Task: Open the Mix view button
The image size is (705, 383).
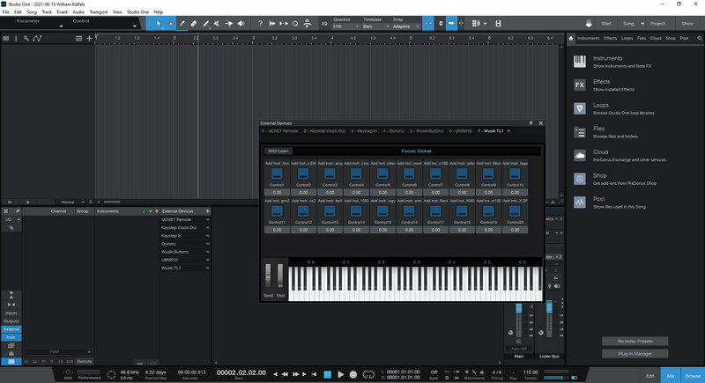Action: [x=671, y=376]
